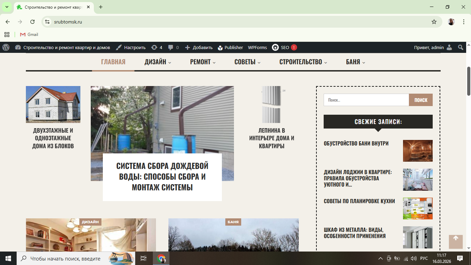471x265 pixels.
Task: Close the Строительство и ремонт browser tab
Action: click(x=88, y=7)
